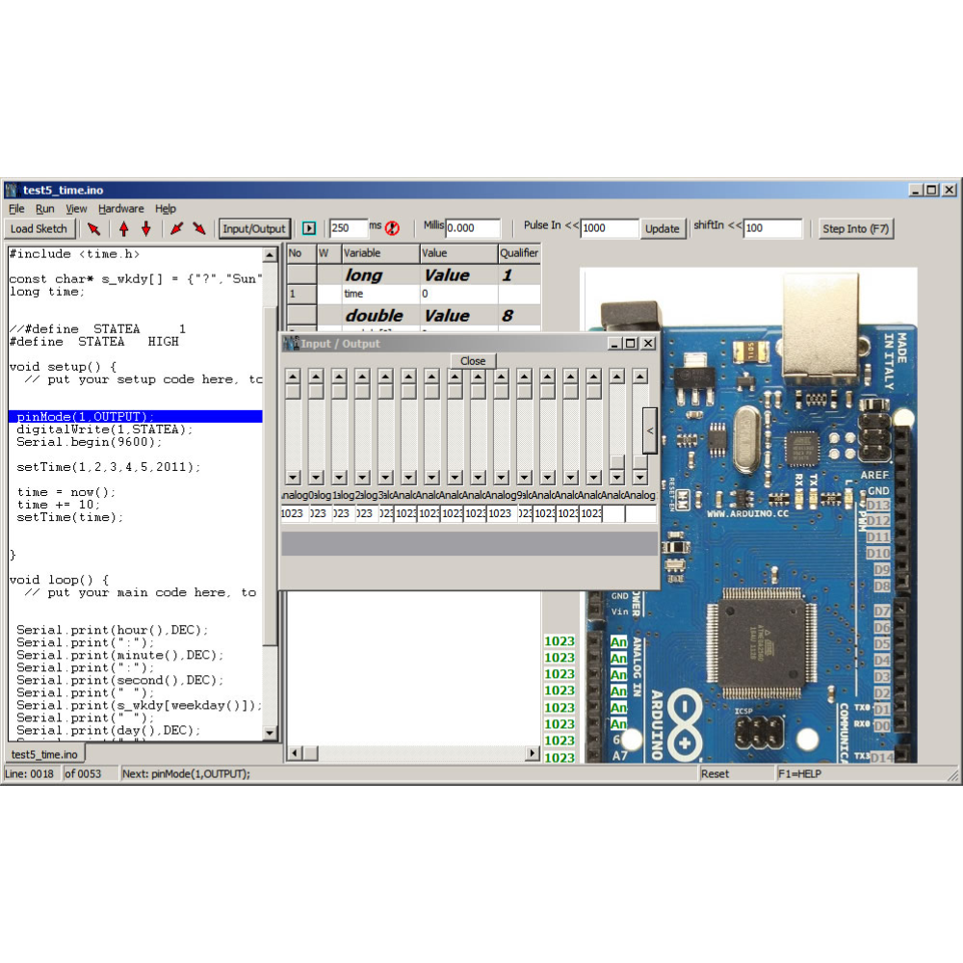Click the empty last analog value box
Viewport: 963px width, 963px height.
tap(640, 513)
